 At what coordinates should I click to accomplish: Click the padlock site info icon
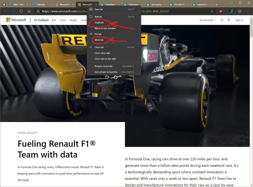38,11
